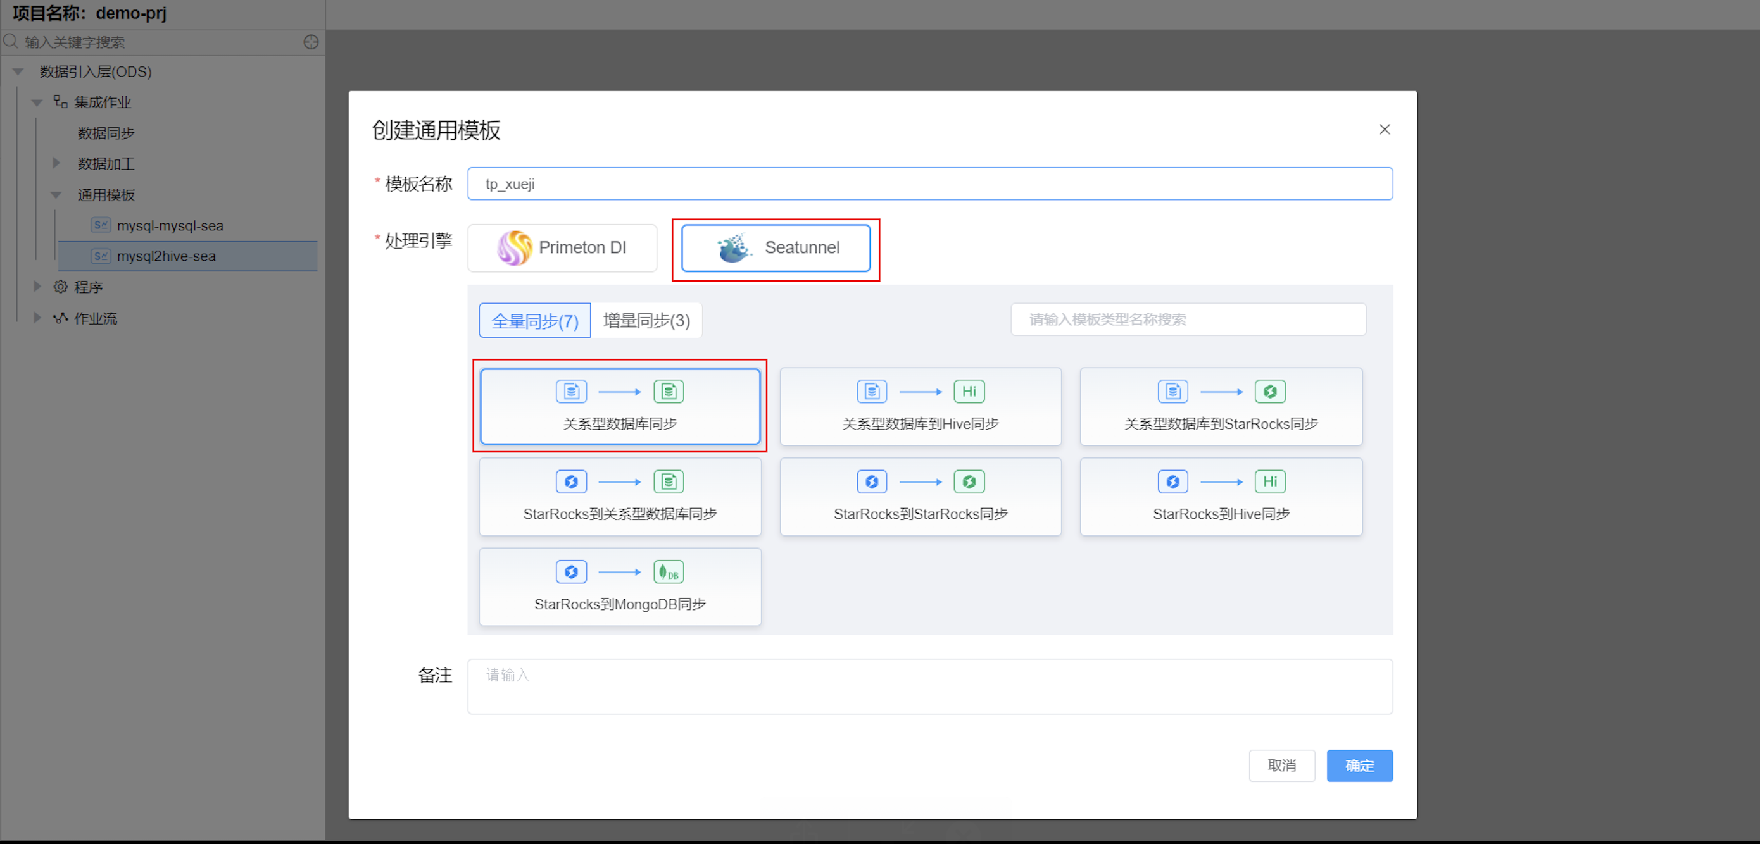Select the Seatunnel engine option

point(776,248)
